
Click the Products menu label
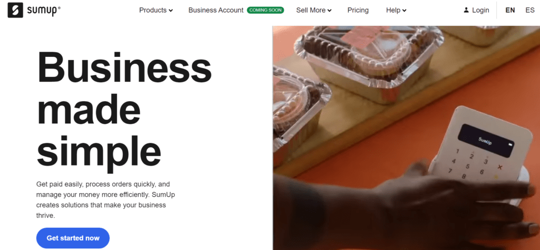[x=153, y=11]
